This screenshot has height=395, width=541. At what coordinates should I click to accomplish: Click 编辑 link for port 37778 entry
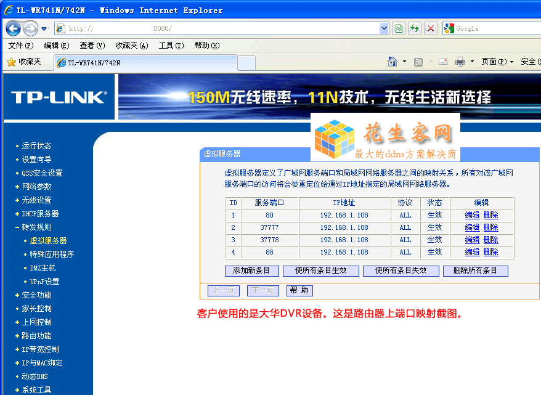(472, 240)
